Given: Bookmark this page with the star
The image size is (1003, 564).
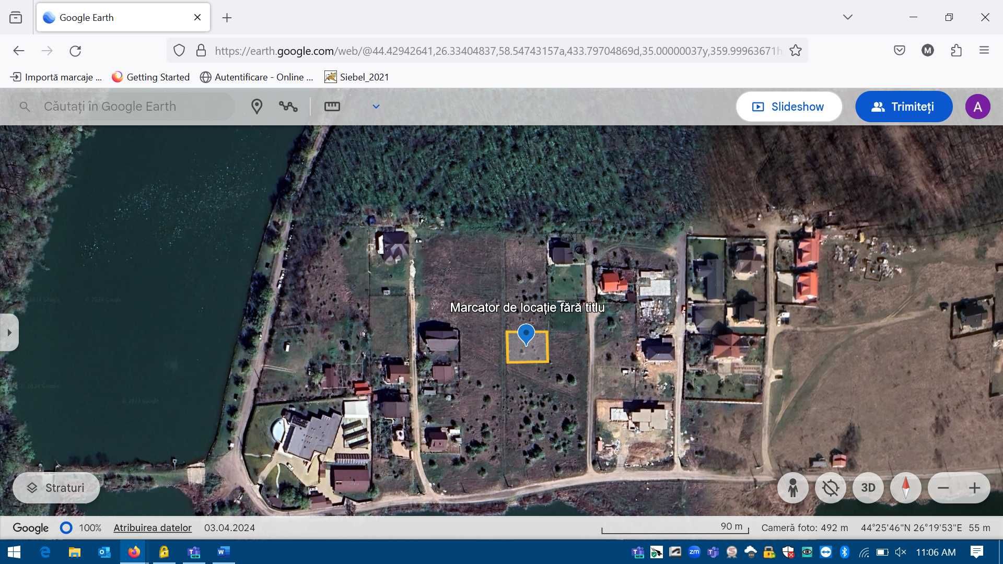Looking at the screenshot, I should [x=796, y=51].
